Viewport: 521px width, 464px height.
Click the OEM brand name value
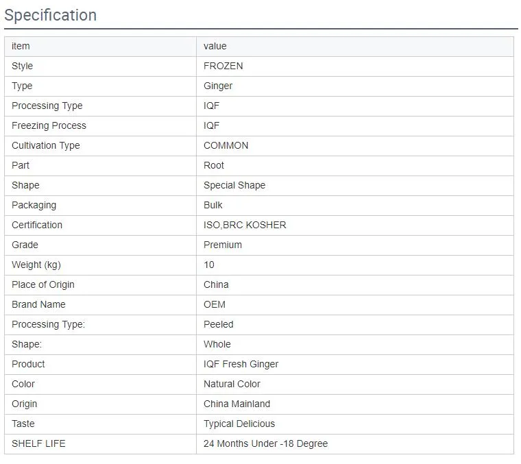[215, 304]
